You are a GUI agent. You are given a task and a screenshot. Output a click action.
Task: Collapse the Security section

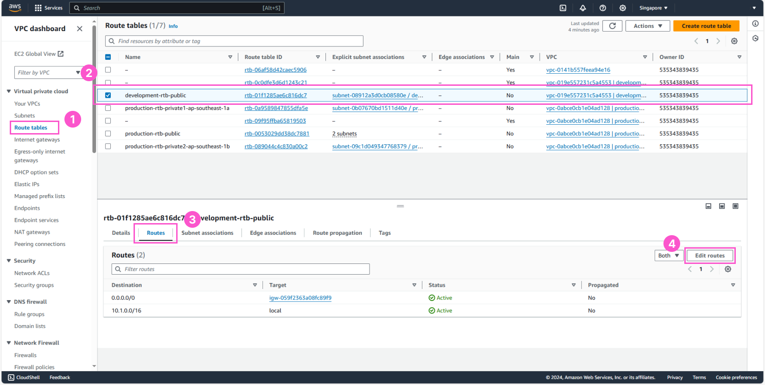9,261
